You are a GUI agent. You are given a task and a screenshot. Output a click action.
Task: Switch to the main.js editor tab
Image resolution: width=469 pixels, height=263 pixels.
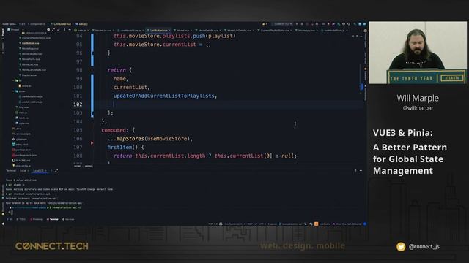coord(81,31)
